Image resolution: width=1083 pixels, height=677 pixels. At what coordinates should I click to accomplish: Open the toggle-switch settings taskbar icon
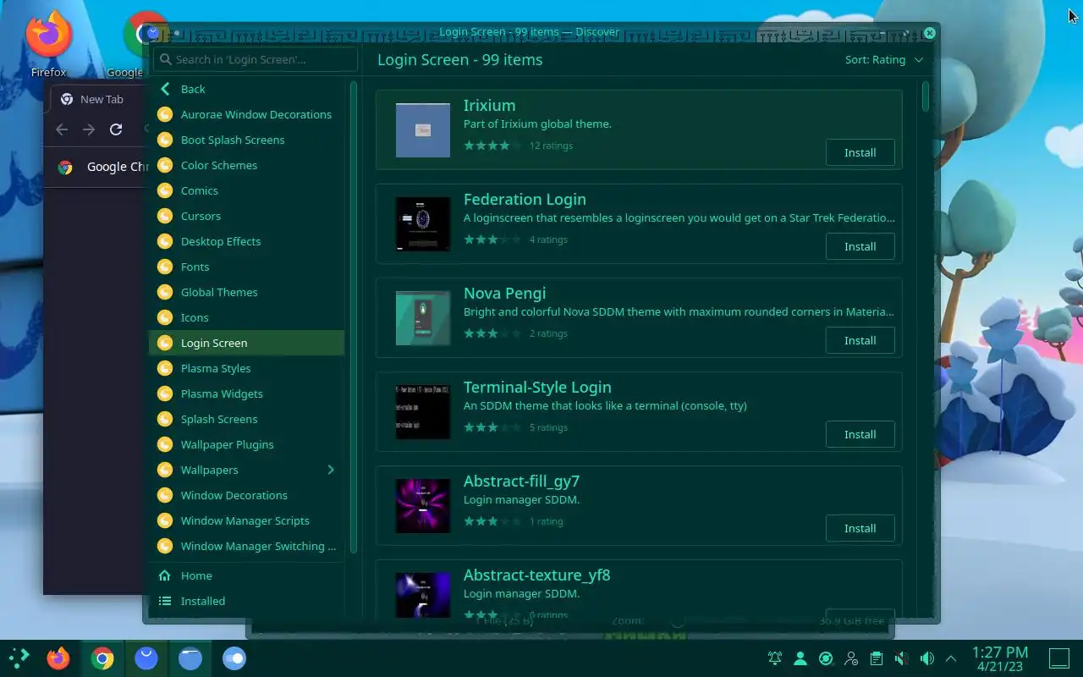coord(234,658)
